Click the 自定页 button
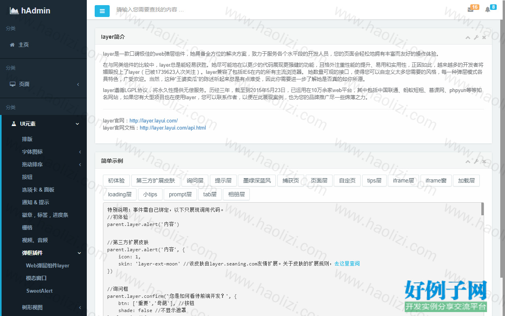 (x=347, y=181)
